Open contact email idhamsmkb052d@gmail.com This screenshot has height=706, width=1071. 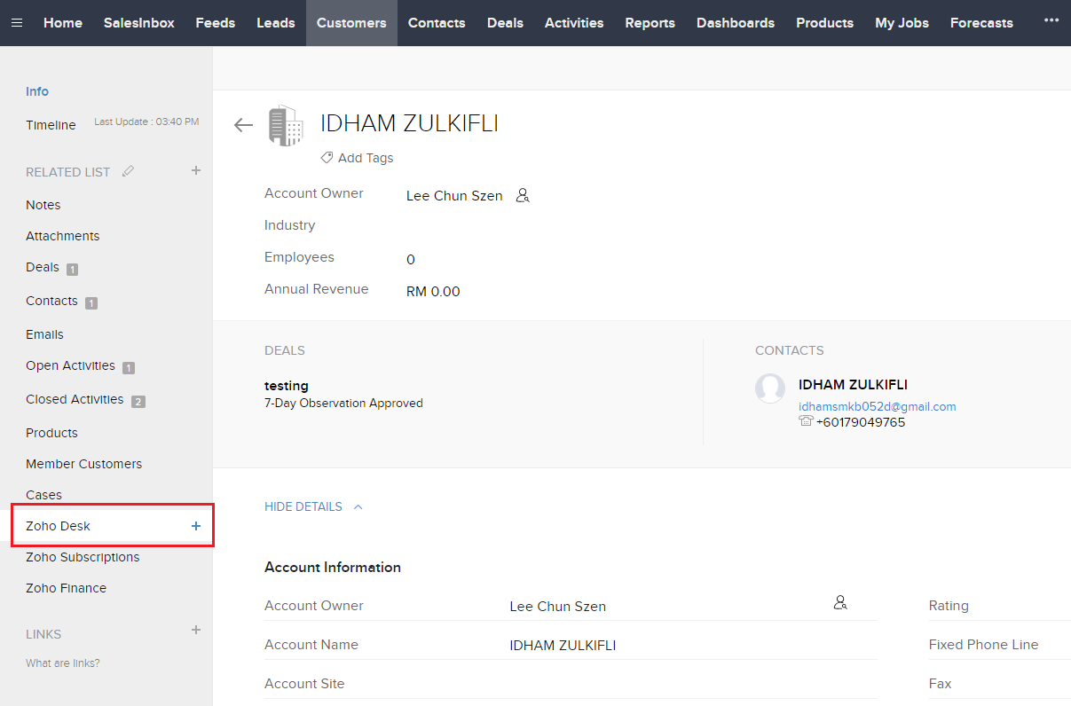pos(877,406)
